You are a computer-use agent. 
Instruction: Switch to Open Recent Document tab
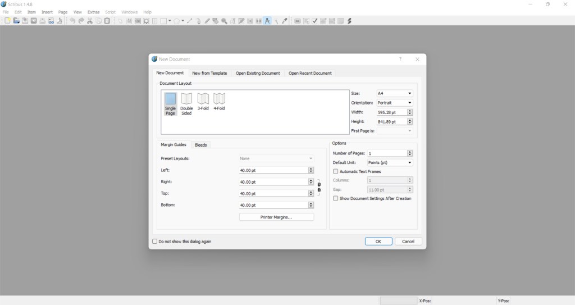(x=310, y=73)
